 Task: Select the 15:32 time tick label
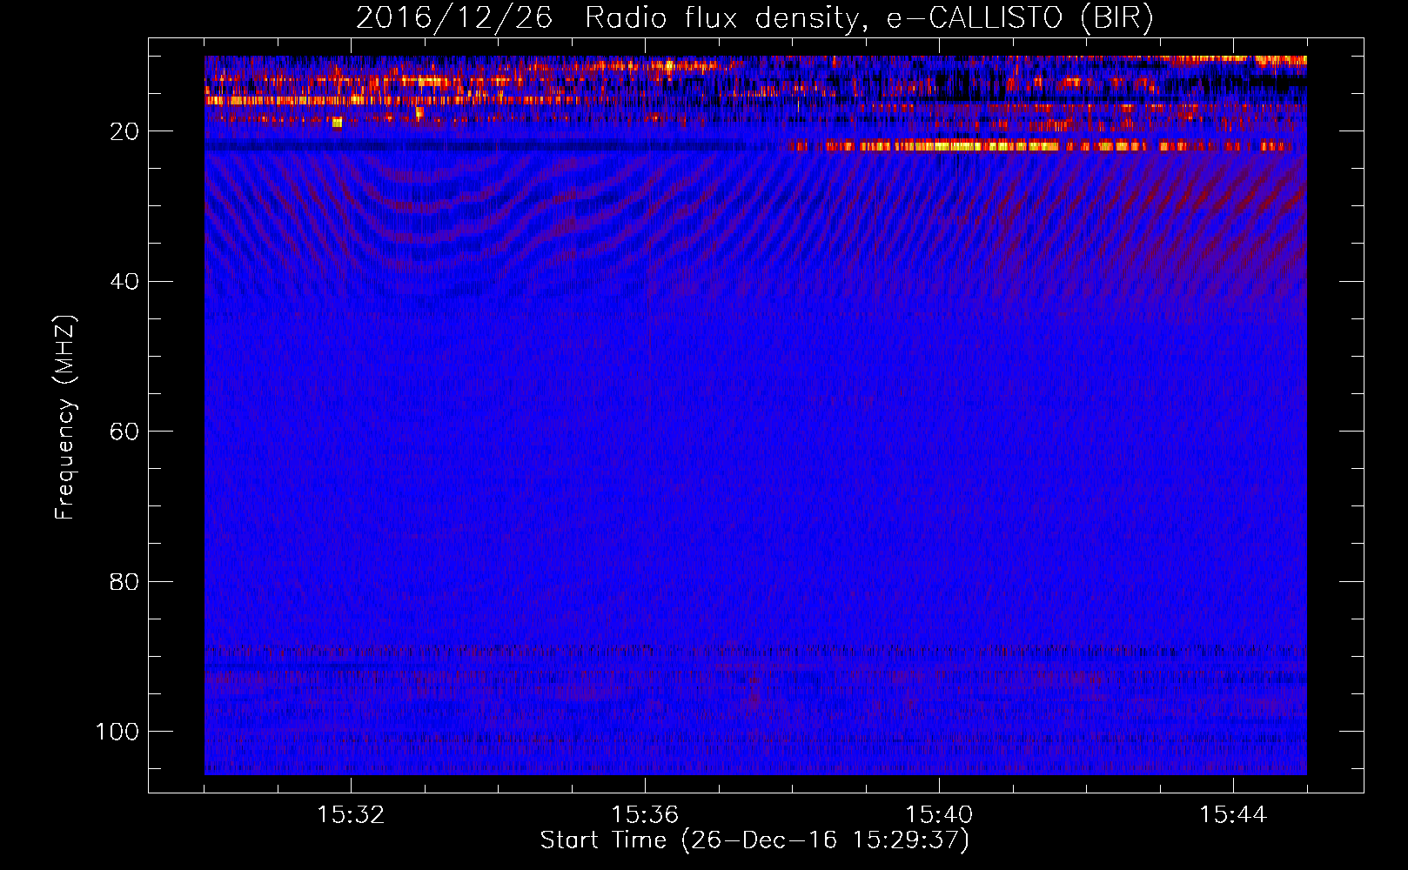pos(351,815)
